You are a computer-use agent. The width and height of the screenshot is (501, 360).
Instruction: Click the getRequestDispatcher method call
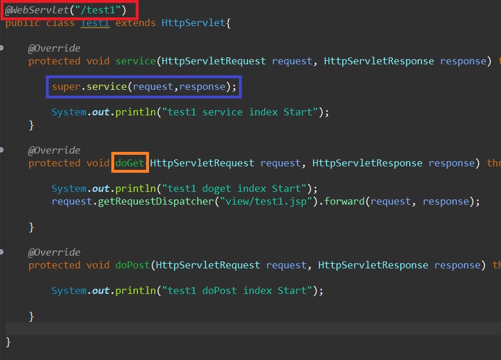(x=155, y=201)
